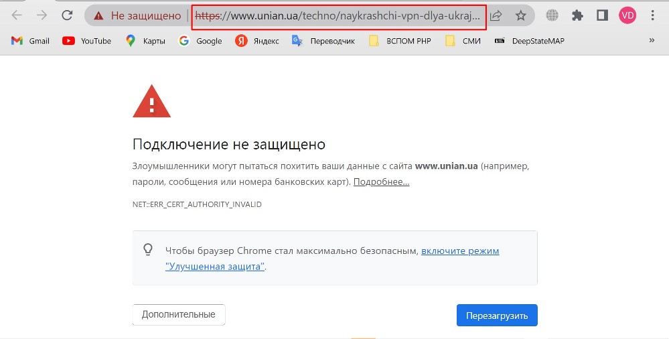Select the NET::ERR_CERT_AUTHORITY_INVALID error code
Image resolution: width=669 pixels, height=339 pixels.
pyautogui.click(x=197, y=204)
